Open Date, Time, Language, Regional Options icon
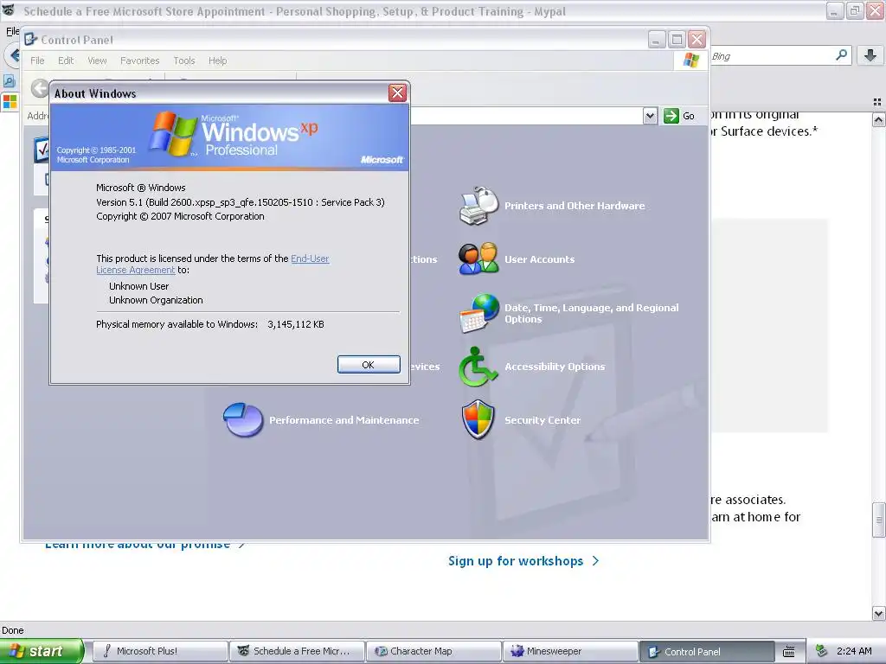Screen dimensions: 886x664 click(x=479, y=313)
